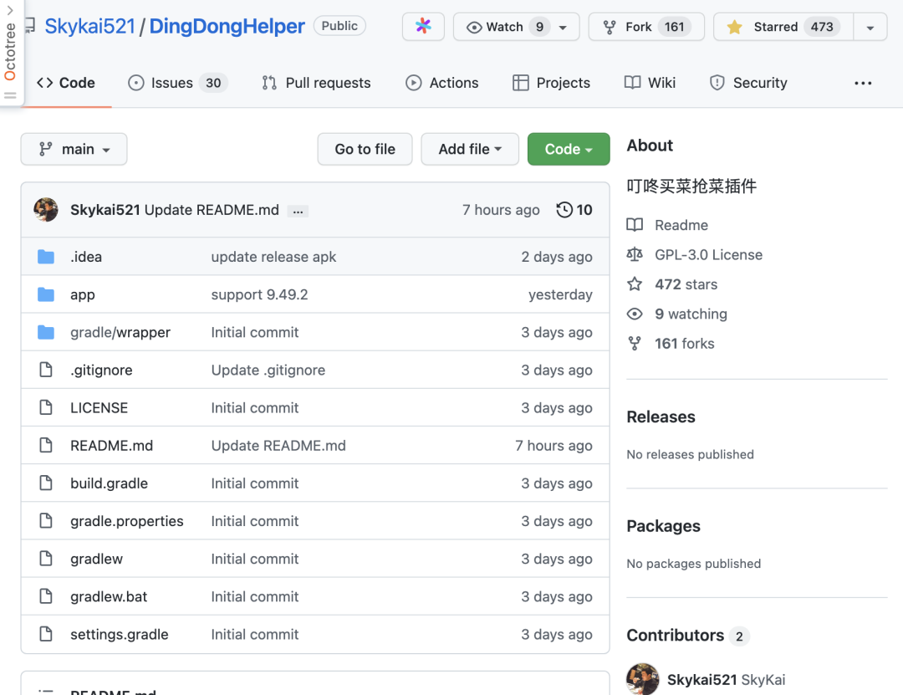
Task: Open the Issues tab
Action: 178,83
